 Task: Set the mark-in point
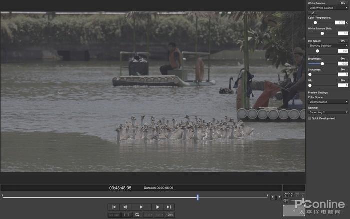pyautogui.click(x=273, y=198)
